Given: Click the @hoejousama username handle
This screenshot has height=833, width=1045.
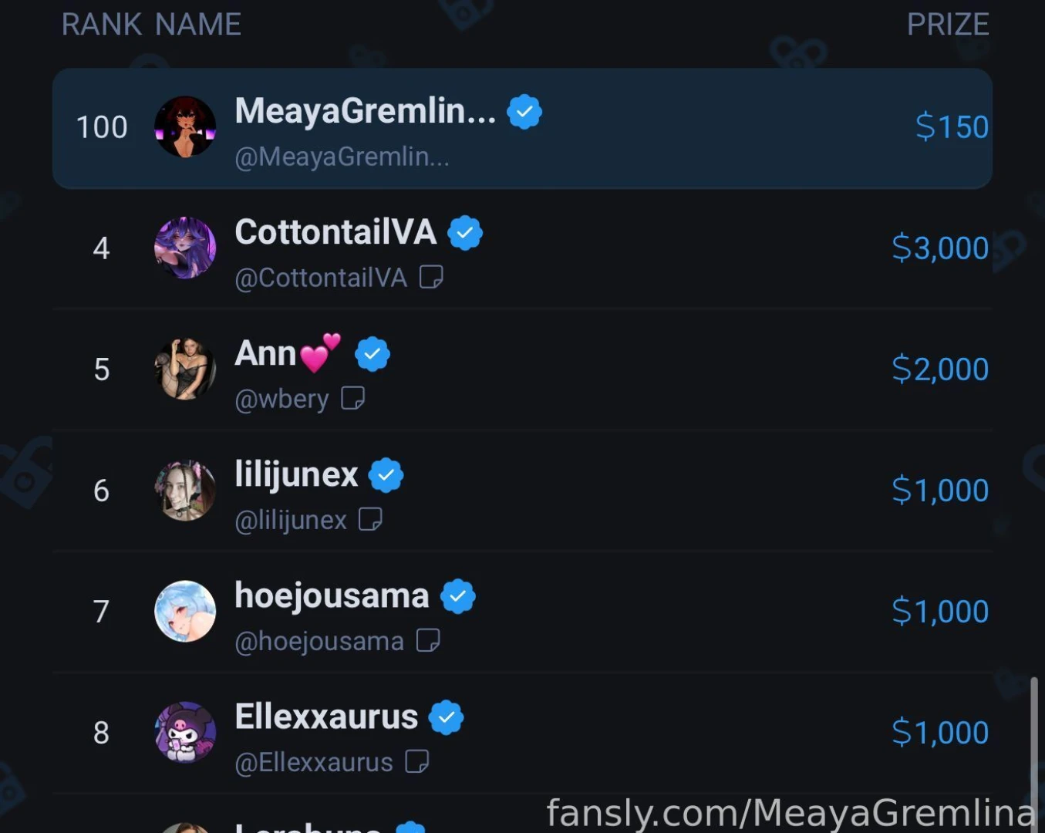Looking at the screenshot, I should 319,641.
